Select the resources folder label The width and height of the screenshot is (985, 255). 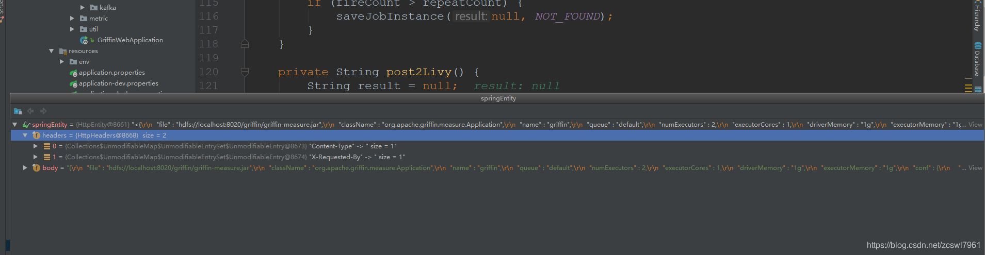click(83, 51)
